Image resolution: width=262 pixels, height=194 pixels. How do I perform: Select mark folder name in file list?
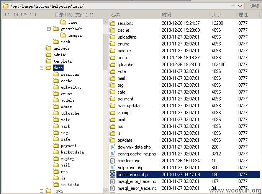(x=122, y=78)
